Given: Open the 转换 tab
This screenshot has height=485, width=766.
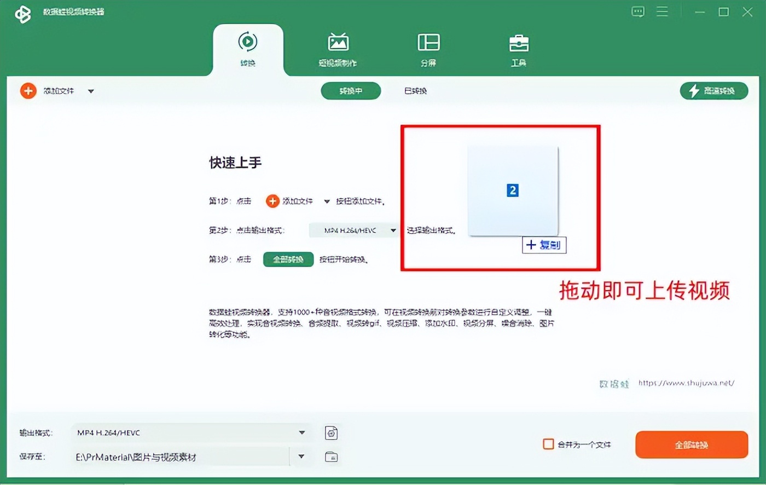Looking at the screenshot, I should [248, 49].
